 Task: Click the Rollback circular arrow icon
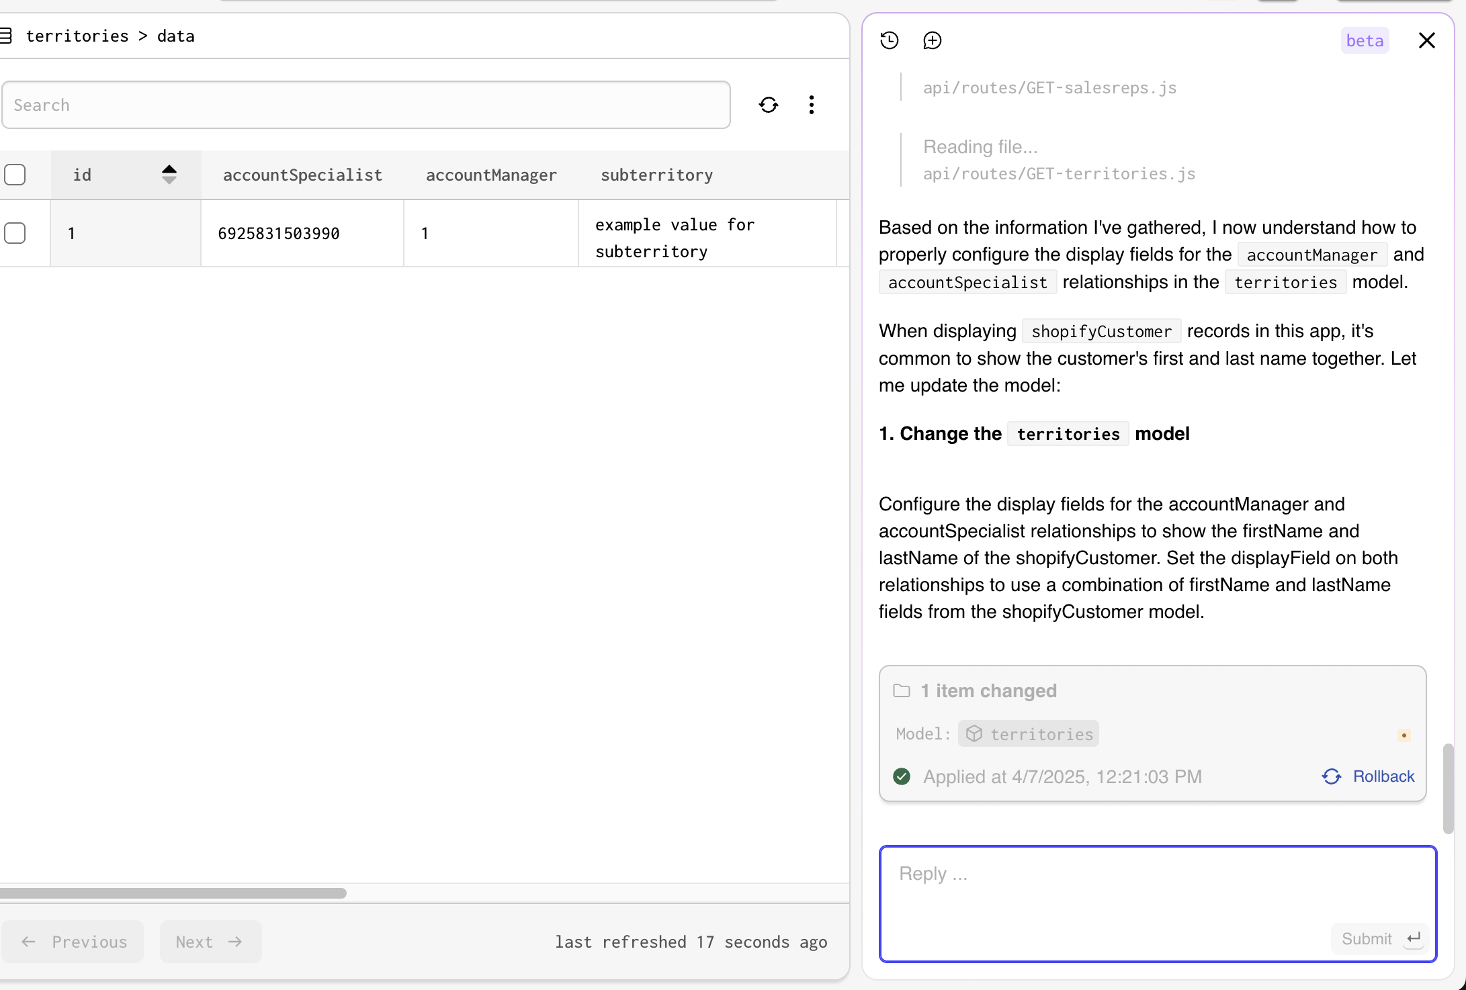click(x=1332, y=776)
